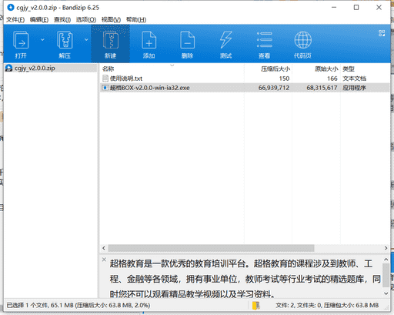Add files with the 添加 icon

[x=149, y=44]
